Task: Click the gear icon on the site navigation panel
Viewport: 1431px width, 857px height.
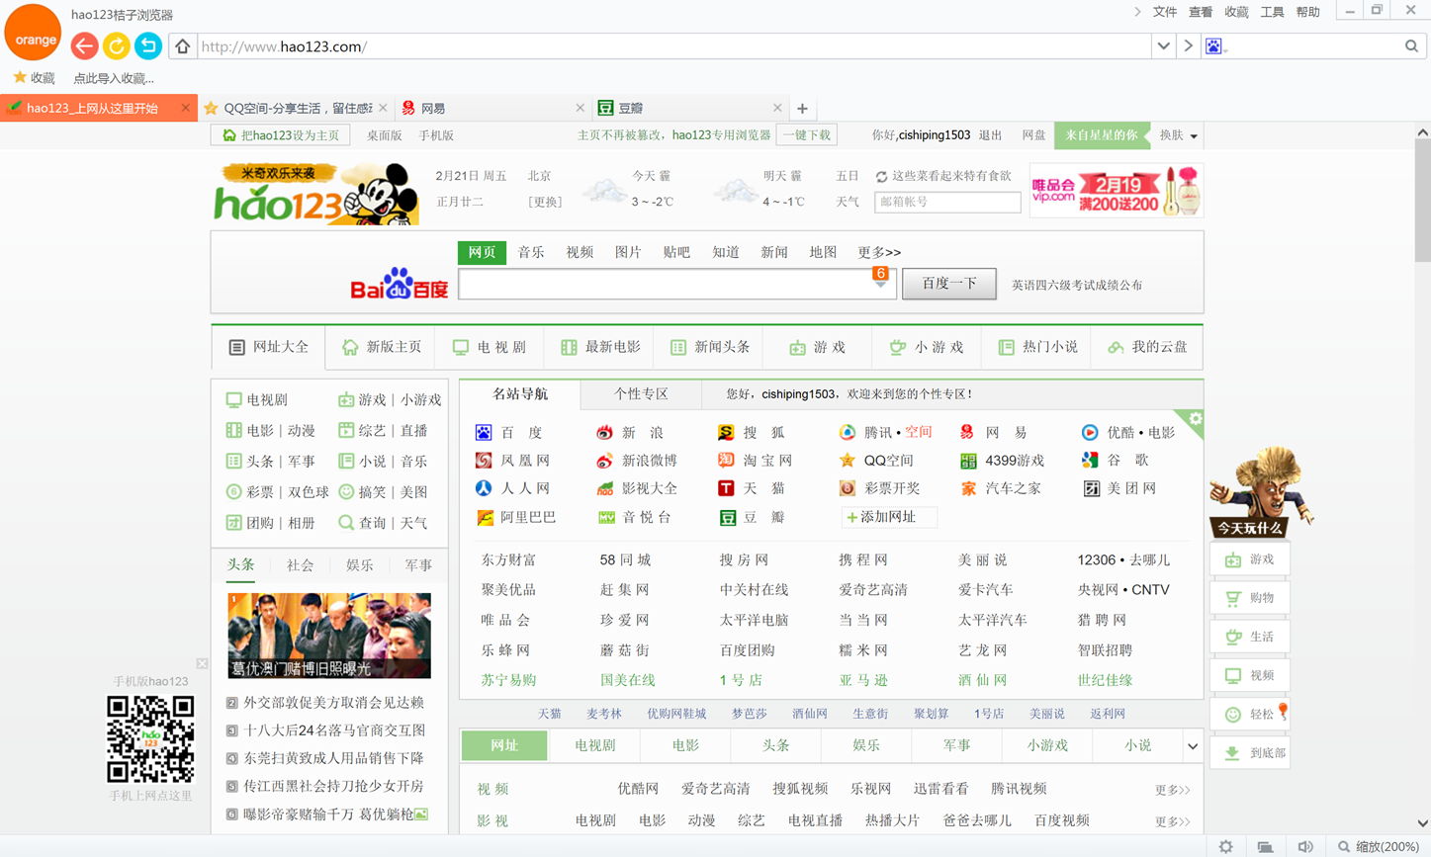Action: [1195, 419]
